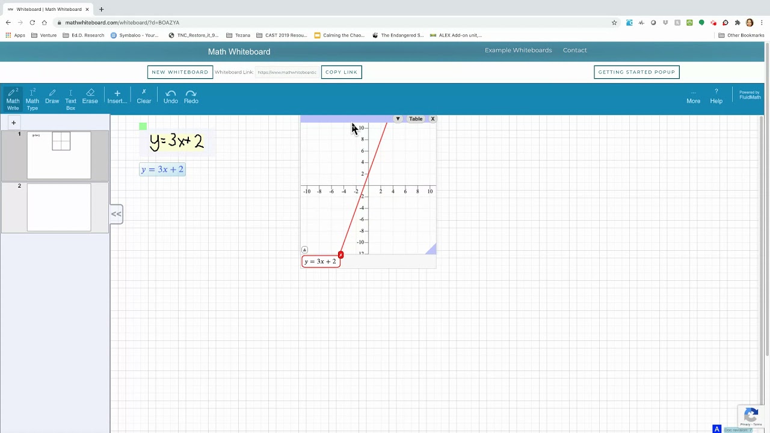770x433 pixels.
Task: Undo the last action
Action: click(171, 97)
